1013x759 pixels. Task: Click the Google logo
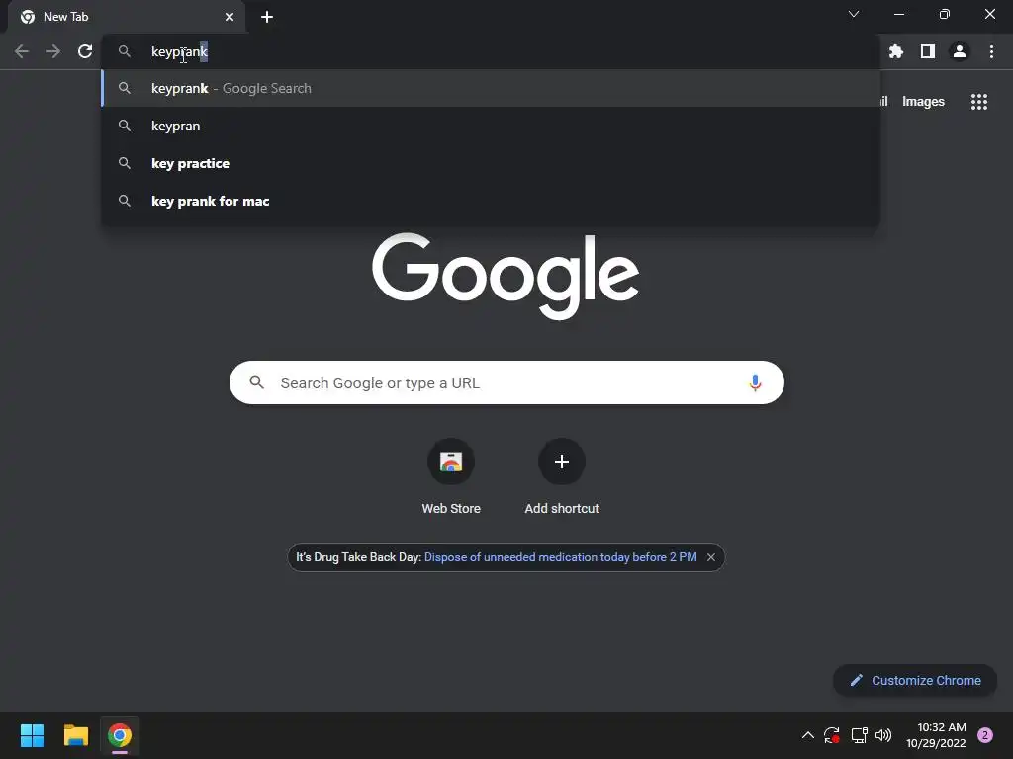tap(506, 277)
